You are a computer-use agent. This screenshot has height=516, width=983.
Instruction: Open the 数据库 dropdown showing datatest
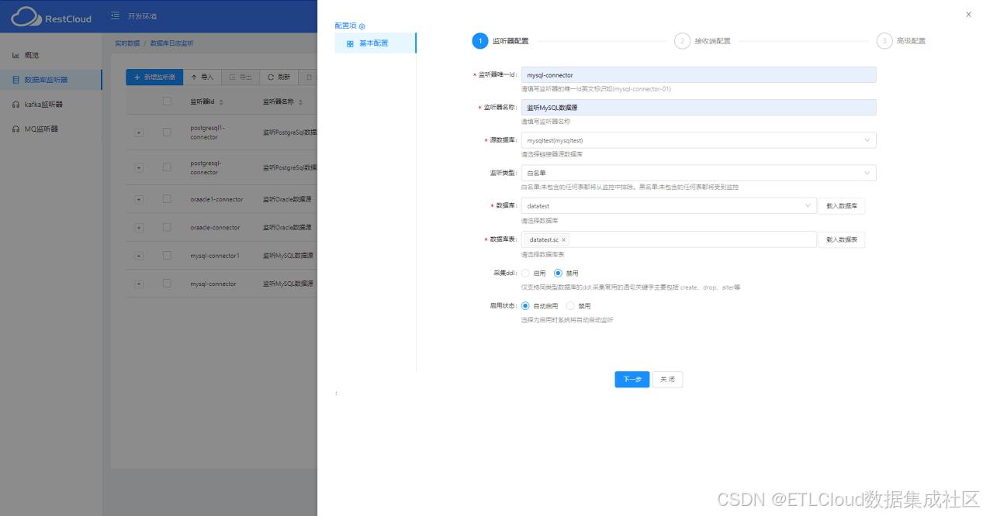[x=668, y=206]
